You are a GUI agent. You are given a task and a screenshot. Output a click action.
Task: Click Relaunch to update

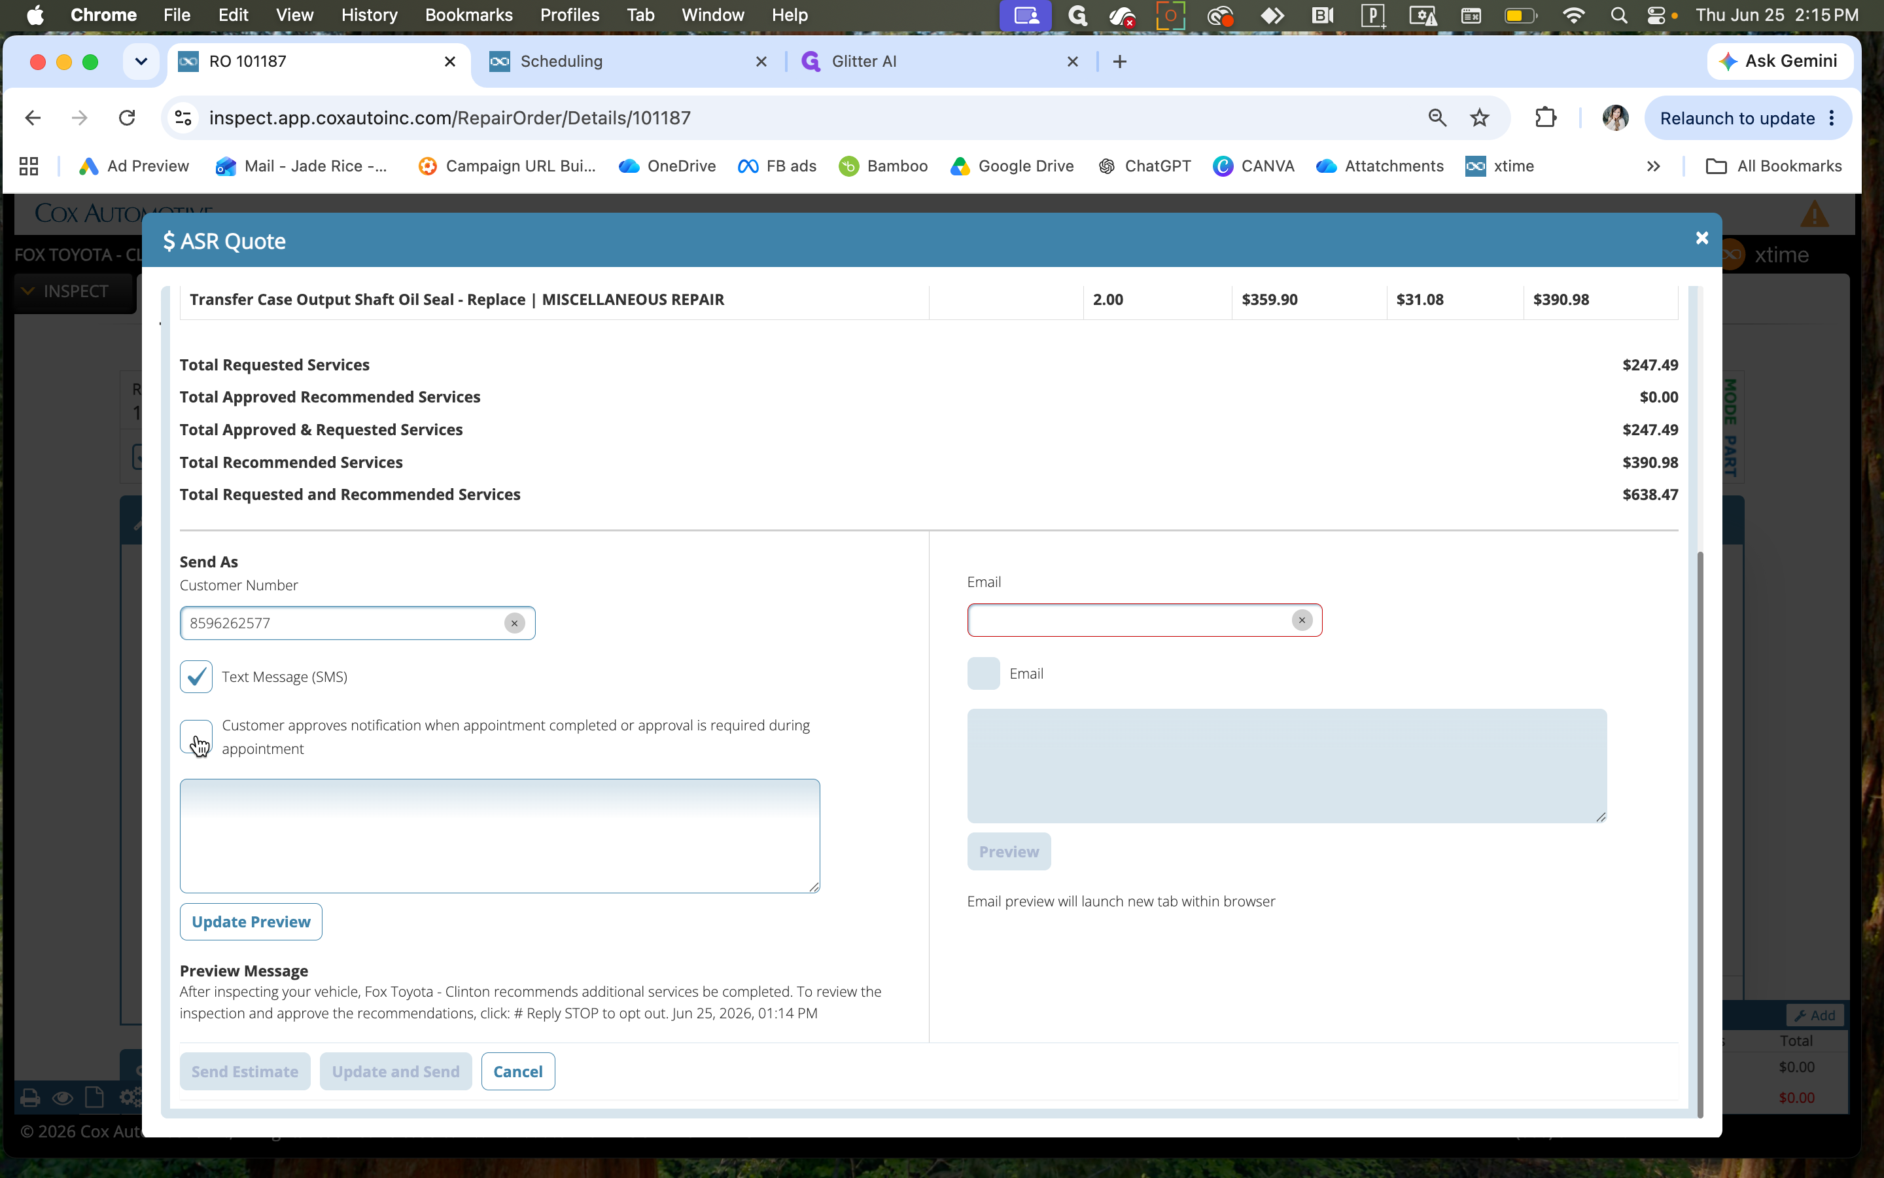coord(1737,118)
